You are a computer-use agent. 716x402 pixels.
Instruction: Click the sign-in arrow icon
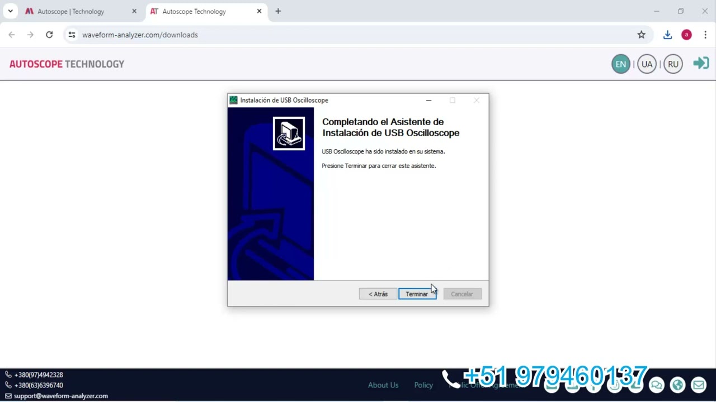point(701,63)
